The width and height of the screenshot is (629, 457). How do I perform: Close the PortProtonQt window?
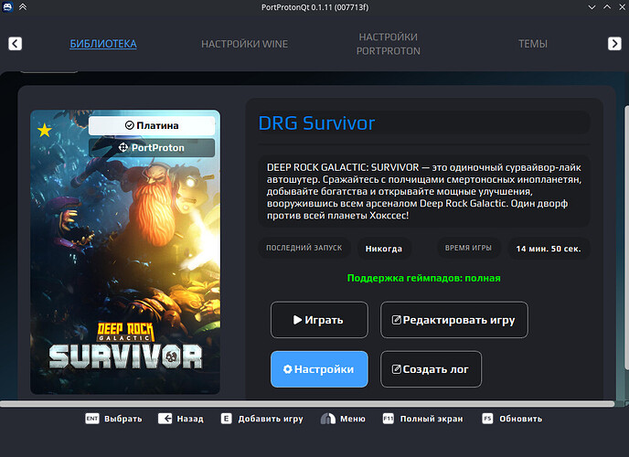[x=623, y=7]
